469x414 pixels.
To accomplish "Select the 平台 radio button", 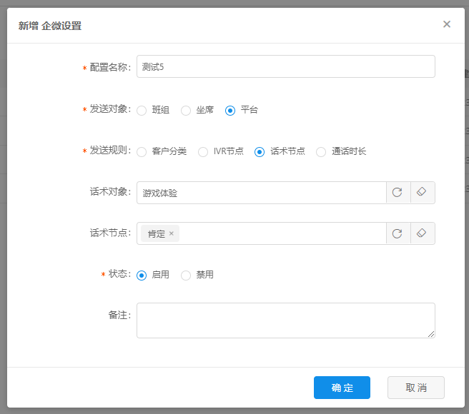I will [x=230, y=111].
